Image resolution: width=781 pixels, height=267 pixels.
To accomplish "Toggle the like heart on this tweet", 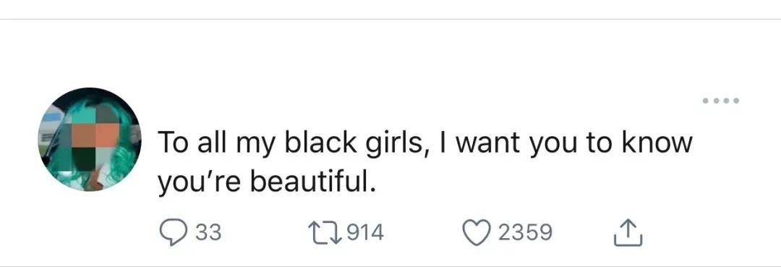I will point(477,232).
